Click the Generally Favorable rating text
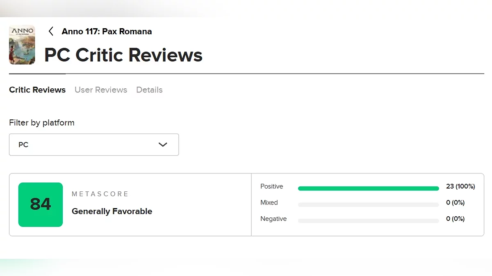 pos(112,211)
